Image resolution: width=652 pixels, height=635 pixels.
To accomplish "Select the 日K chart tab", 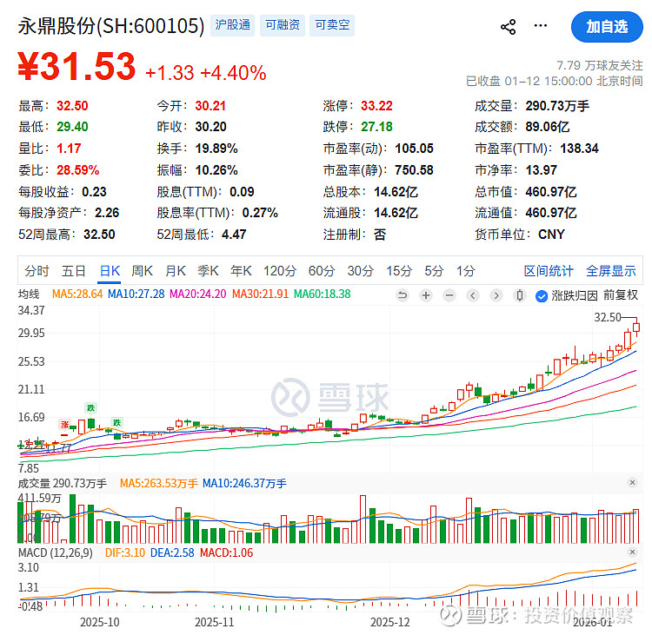I will pyautogui.click(x=110, y=271).
